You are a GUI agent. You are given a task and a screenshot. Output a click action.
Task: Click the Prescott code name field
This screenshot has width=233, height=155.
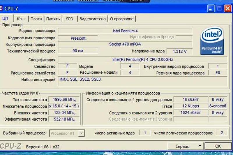[x=78, y=38]
